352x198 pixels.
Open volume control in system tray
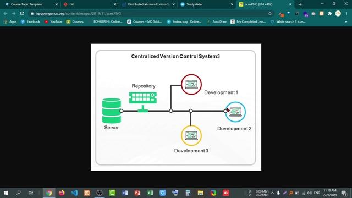(x=310, y=193)
